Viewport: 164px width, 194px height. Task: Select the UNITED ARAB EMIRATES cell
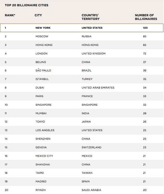pyautogui.click(x=98, y=87)
